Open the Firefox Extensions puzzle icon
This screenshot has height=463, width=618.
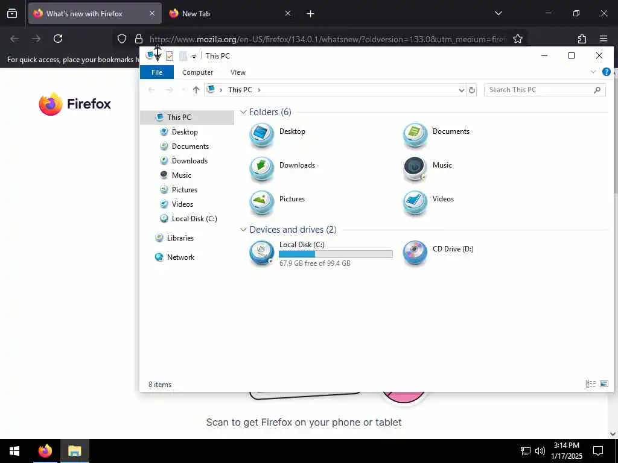(x=582, y=39)
